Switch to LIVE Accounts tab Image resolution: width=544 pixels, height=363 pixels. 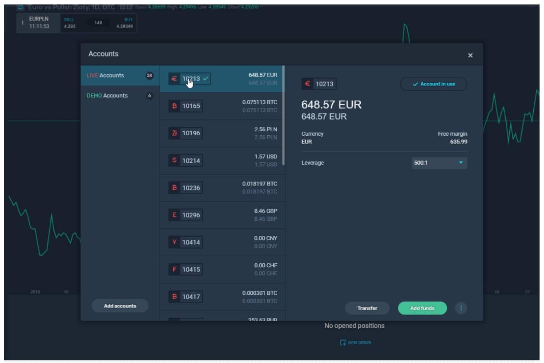pyautogui.click(x=112, y=76)
